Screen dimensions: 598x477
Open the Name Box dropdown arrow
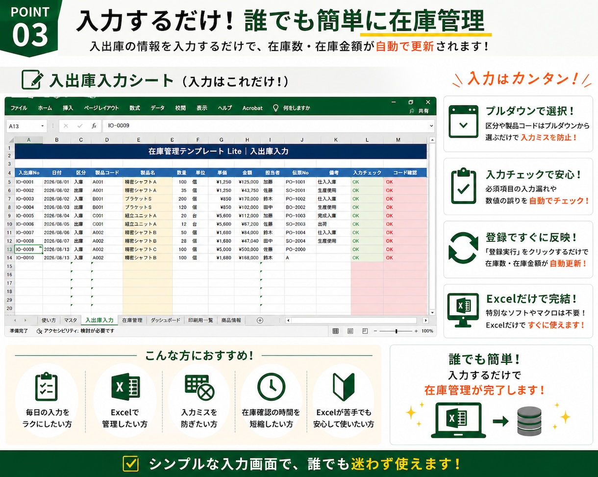[x=42, y=126]
